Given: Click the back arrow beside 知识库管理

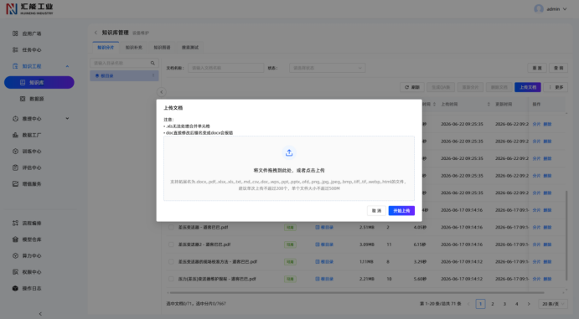Looking at the screenshot, I should 96,33.
